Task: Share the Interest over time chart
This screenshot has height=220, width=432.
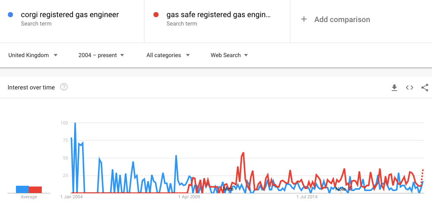Action: pos(424,87)
